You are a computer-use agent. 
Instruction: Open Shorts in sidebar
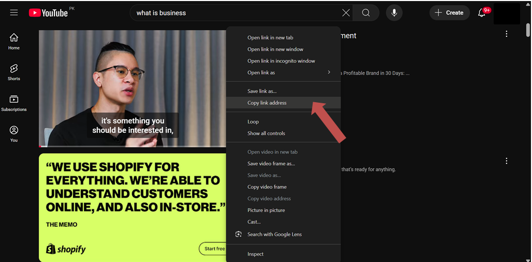pyautogui.click(x=14, y=72)
